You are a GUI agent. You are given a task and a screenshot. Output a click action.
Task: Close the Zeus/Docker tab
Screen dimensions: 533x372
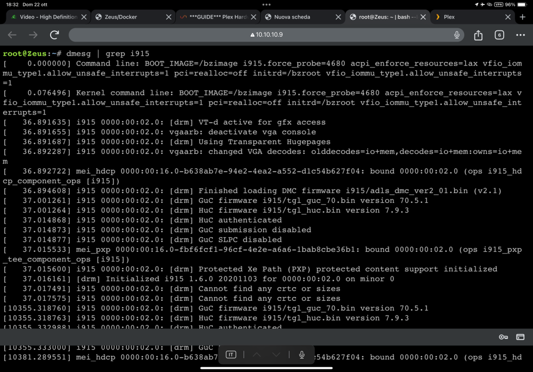click(x=168, y=17)
